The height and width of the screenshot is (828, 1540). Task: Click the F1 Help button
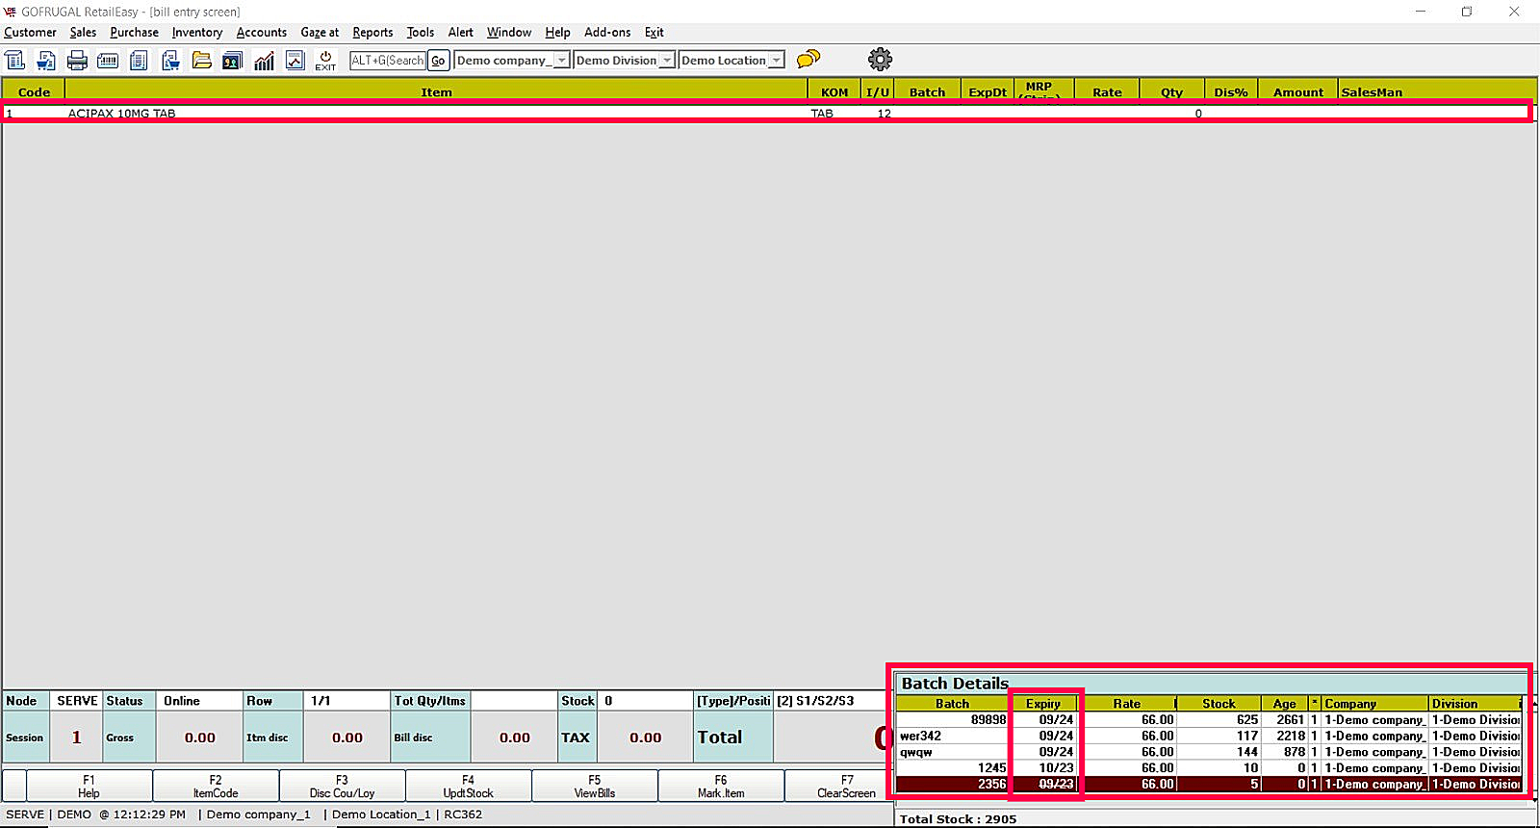(89, 786)
